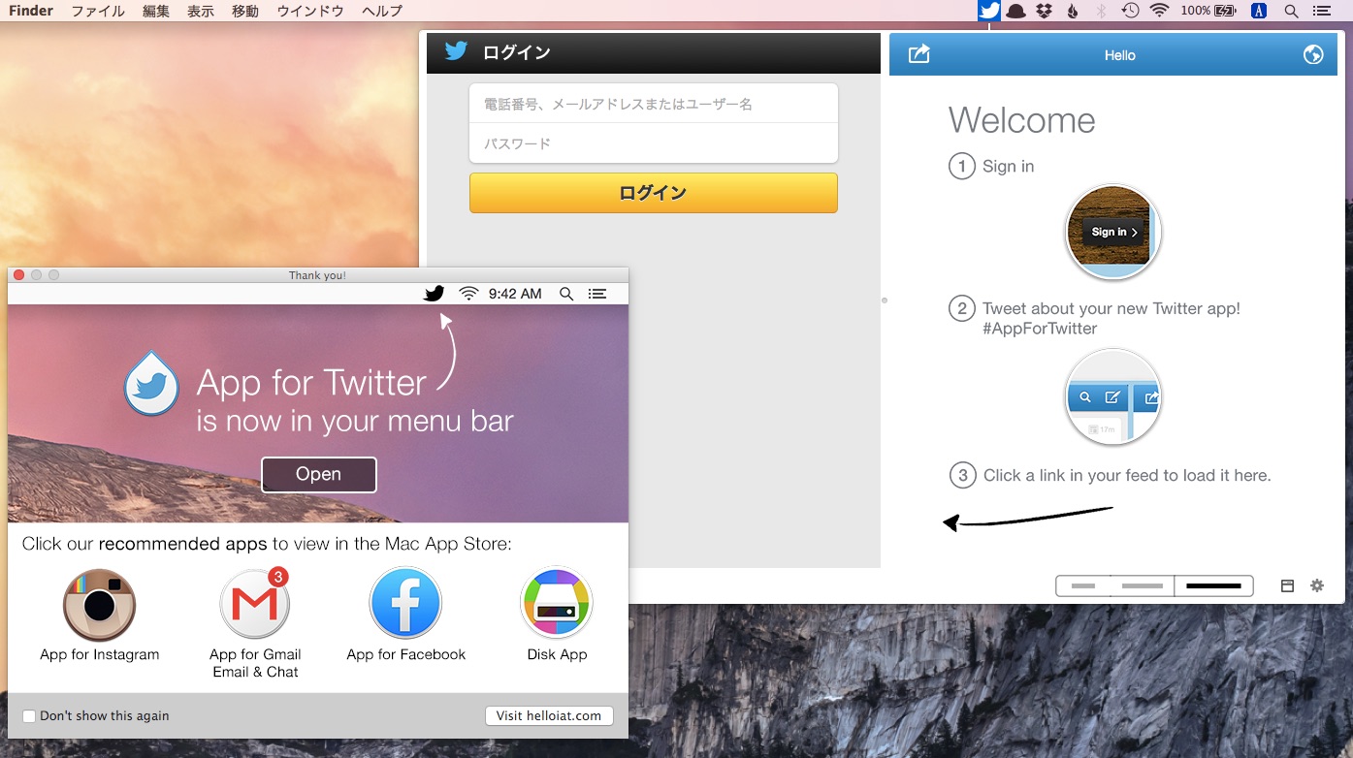
Task: Focus the phone, email or username field
Action: point(653,104)
